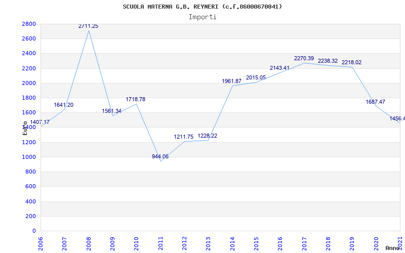
Task: Click the y-axis value 1800
Action: tap(29, 98)
